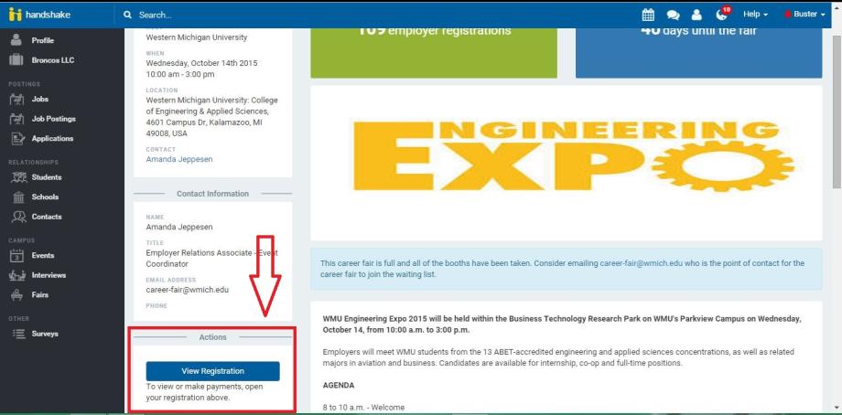Open the Profile page label
The height and width of the screenshot is (415, 842).
point(42,41)
